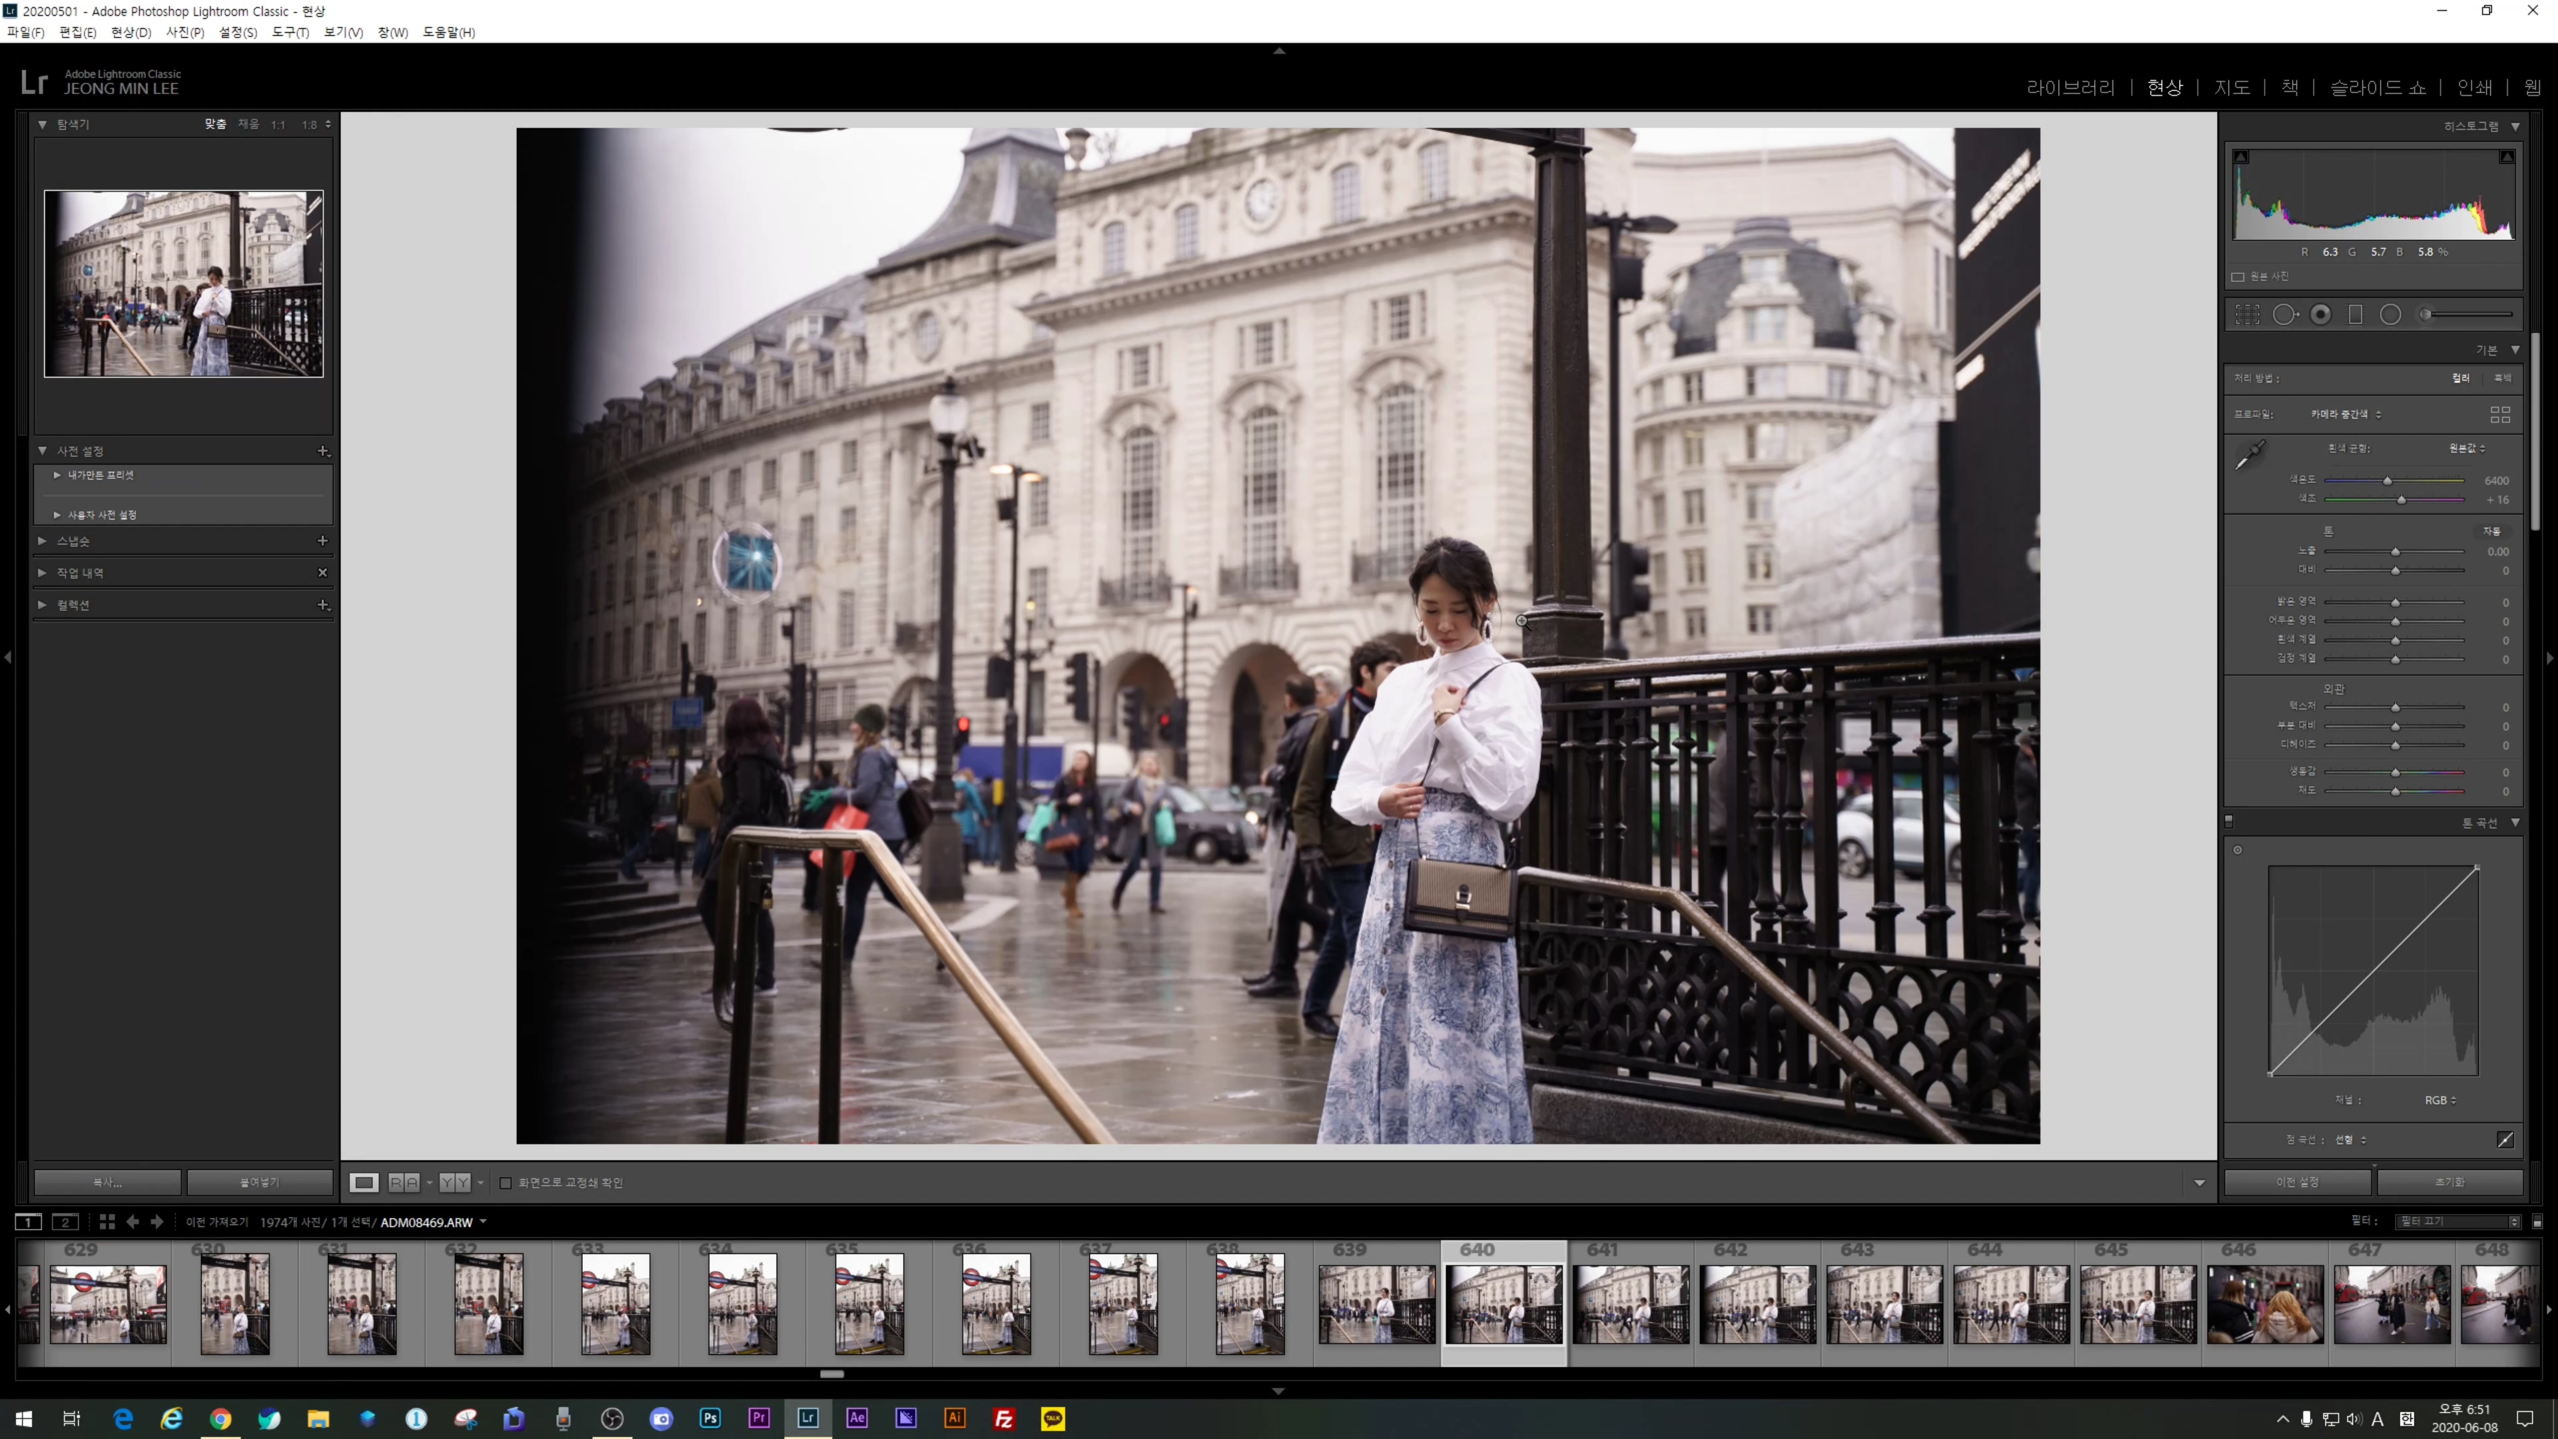Click the 색온도 temperature slider handle
The width and height of the screenshot is (2558, 1439).
(2387, 480)
